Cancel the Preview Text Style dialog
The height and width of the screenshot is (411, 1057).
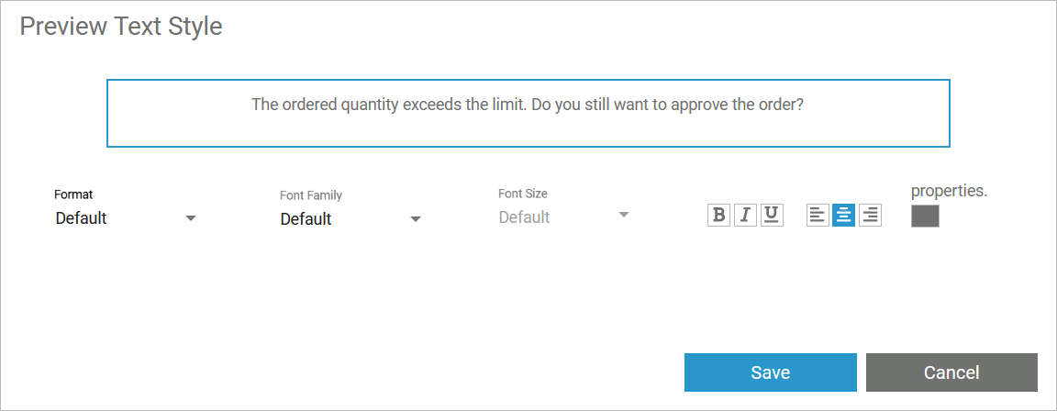click(x=951, y=372)
